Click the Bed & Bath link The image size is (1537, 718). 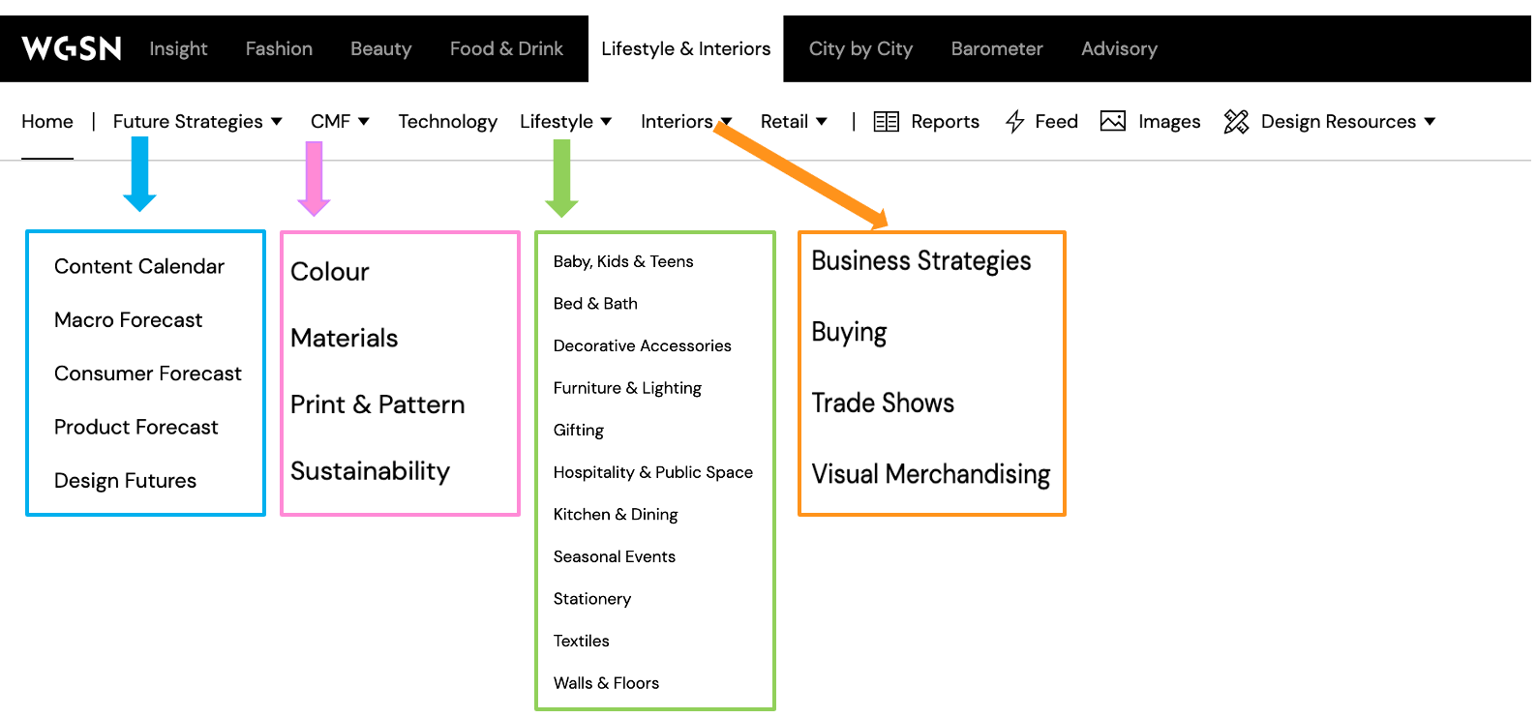[594, 303]
